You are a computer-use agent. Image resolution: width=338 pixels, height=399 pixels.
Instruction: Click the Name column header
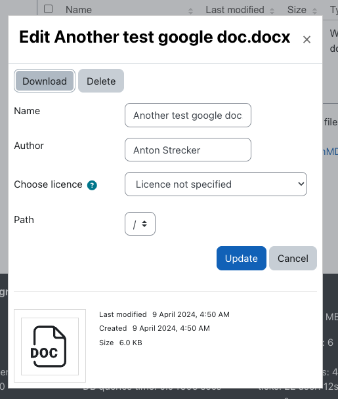79,10
